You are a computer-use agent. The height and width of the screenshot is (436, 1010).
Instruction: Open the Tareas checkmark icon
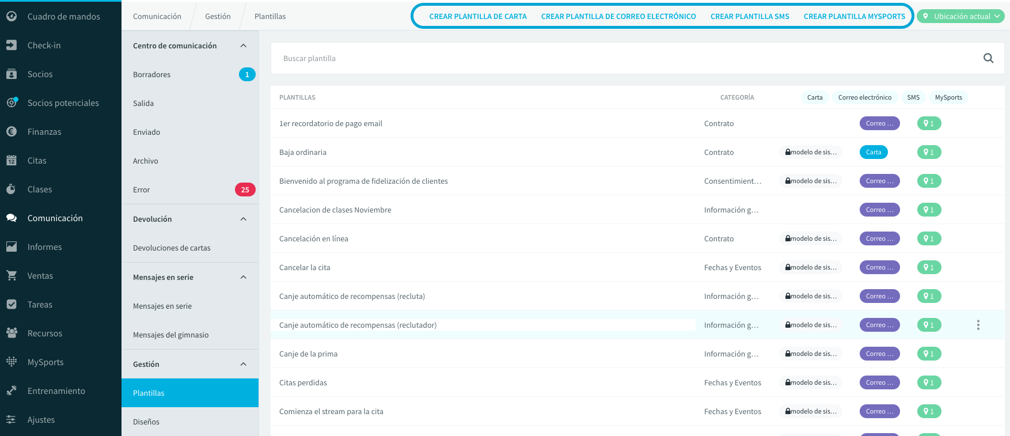pyautogui.click(x=12, y=305)
